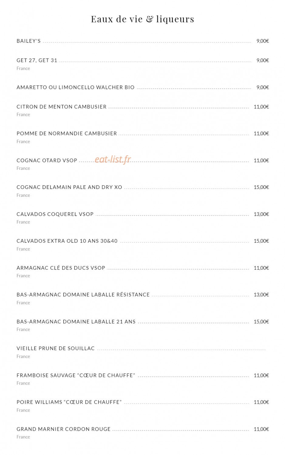Click the Cognac Otard VSOP entry

tap(47, 160)
